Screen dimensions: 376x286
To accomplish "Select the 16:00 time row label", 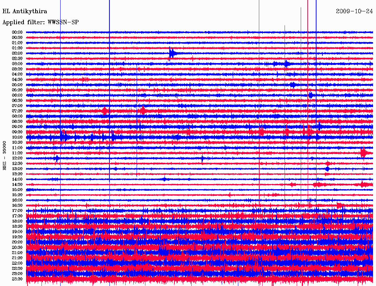I will click(x=17, y=200).
